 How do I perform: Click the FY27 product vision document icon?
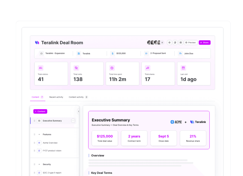tap(39, 151)
